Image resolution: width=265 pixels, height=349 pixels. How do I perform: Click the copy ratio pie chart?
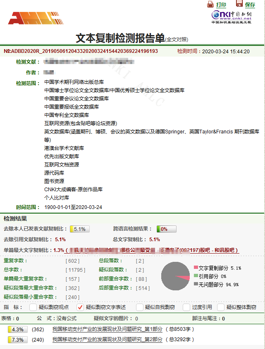[x=175, y=276]
